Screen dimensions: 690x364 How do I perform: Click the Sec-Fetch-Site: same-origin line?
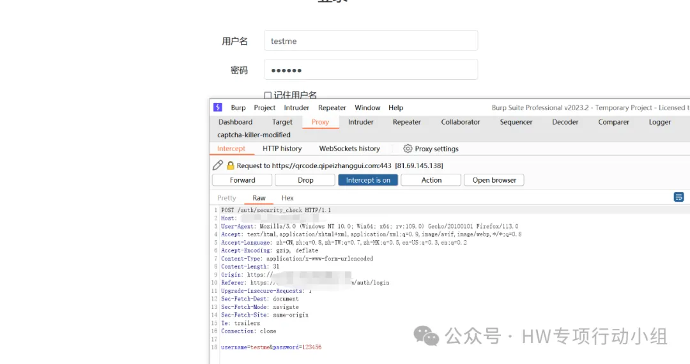point(264,315)
